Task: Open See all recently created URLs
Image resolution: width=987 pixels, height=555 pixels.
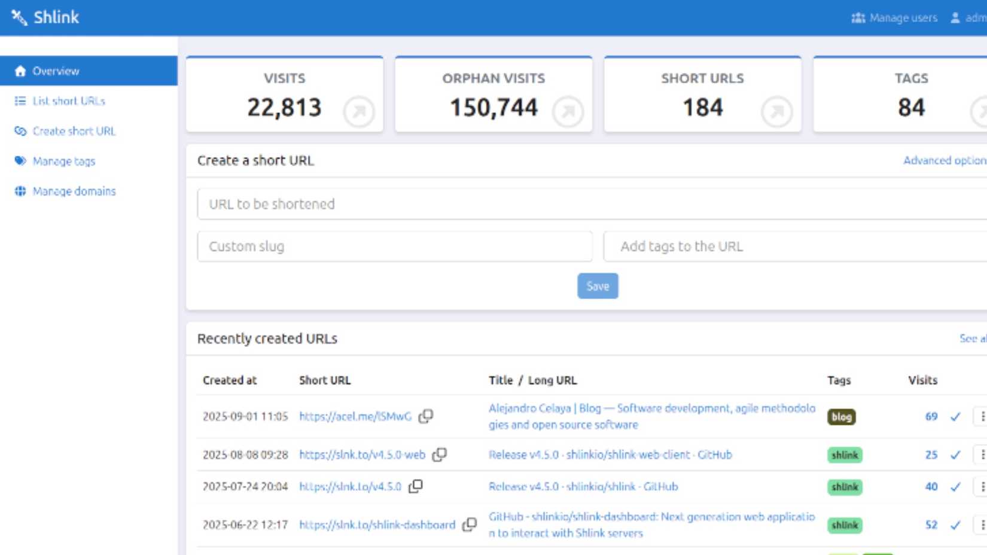Action: point(973,338)
